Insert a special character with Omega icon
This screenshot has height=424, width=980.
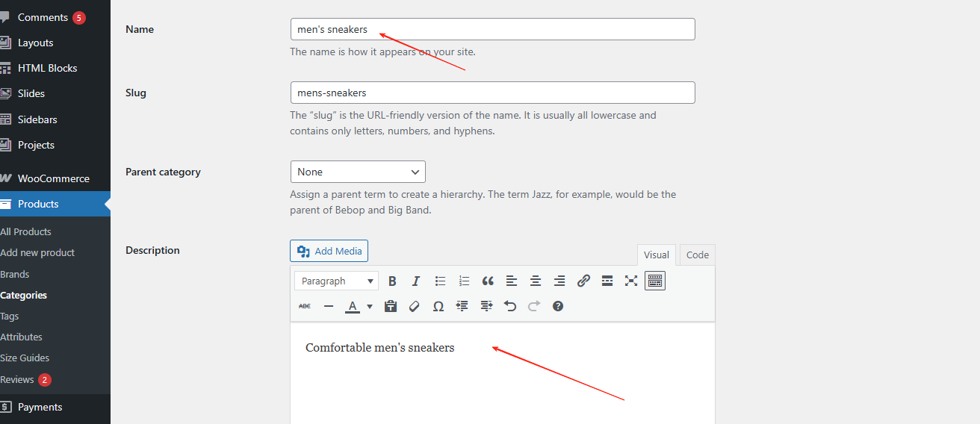tap(438, 306)
